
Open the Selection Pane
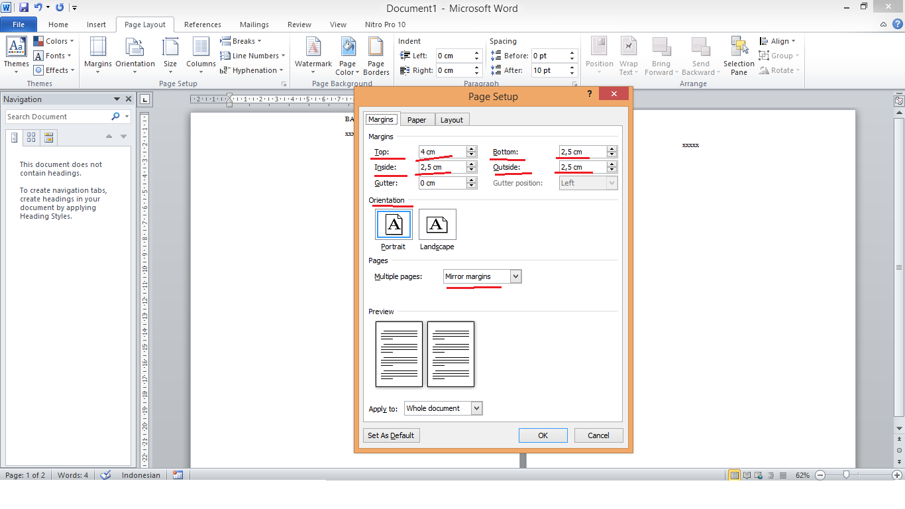[x=738, y=56]
